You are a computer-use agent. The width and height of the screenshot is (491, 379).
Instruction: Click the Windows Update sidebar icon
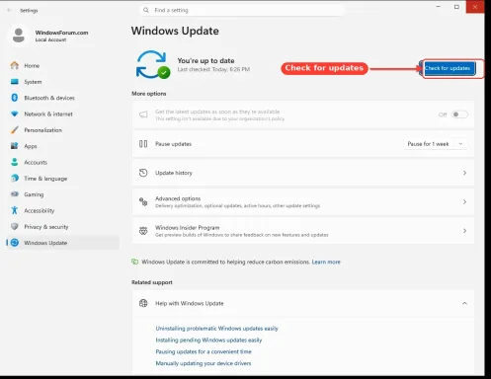point(15,243)
